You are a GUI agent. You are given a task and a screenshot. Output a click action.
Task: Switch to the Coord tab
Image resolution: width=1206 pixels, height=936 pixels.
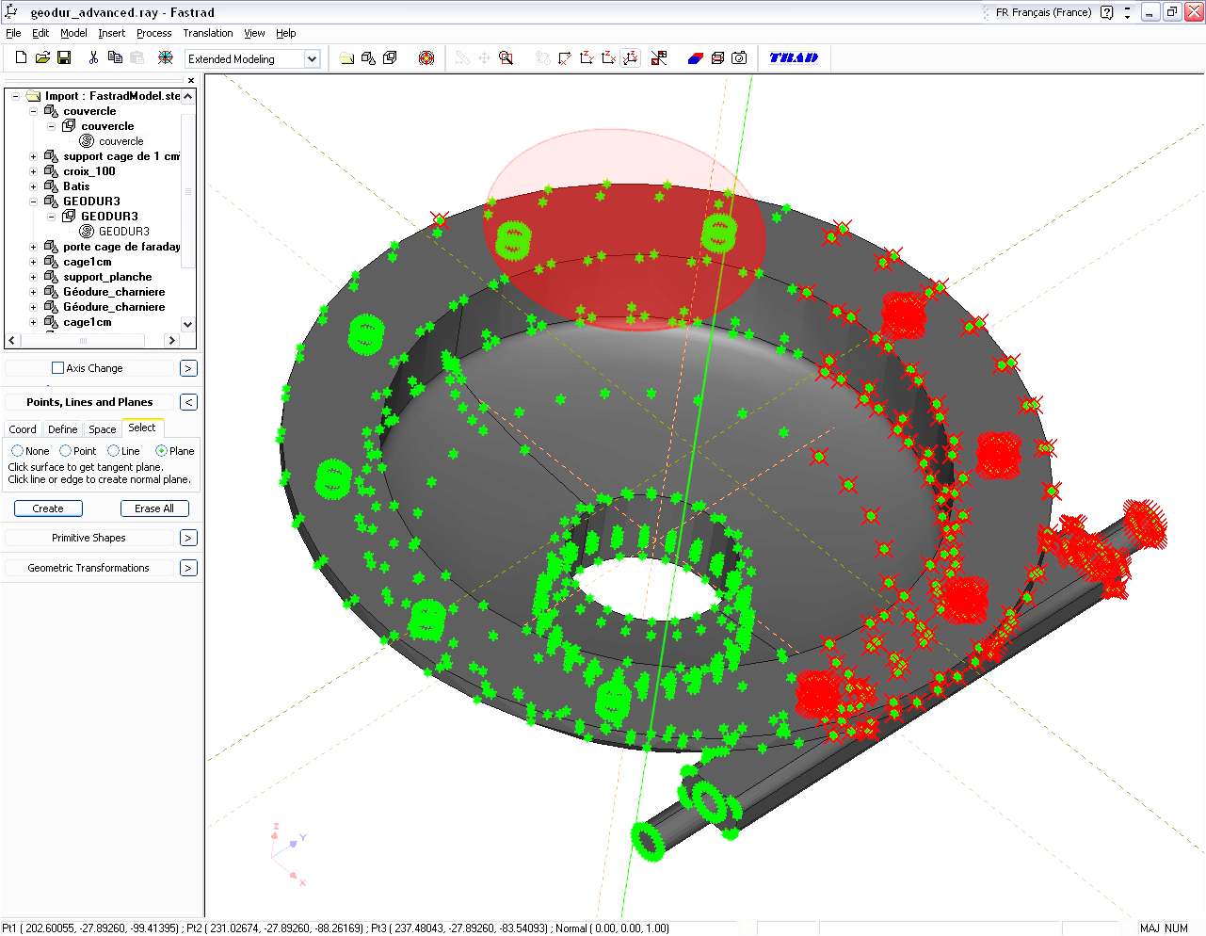coord(22,428)
